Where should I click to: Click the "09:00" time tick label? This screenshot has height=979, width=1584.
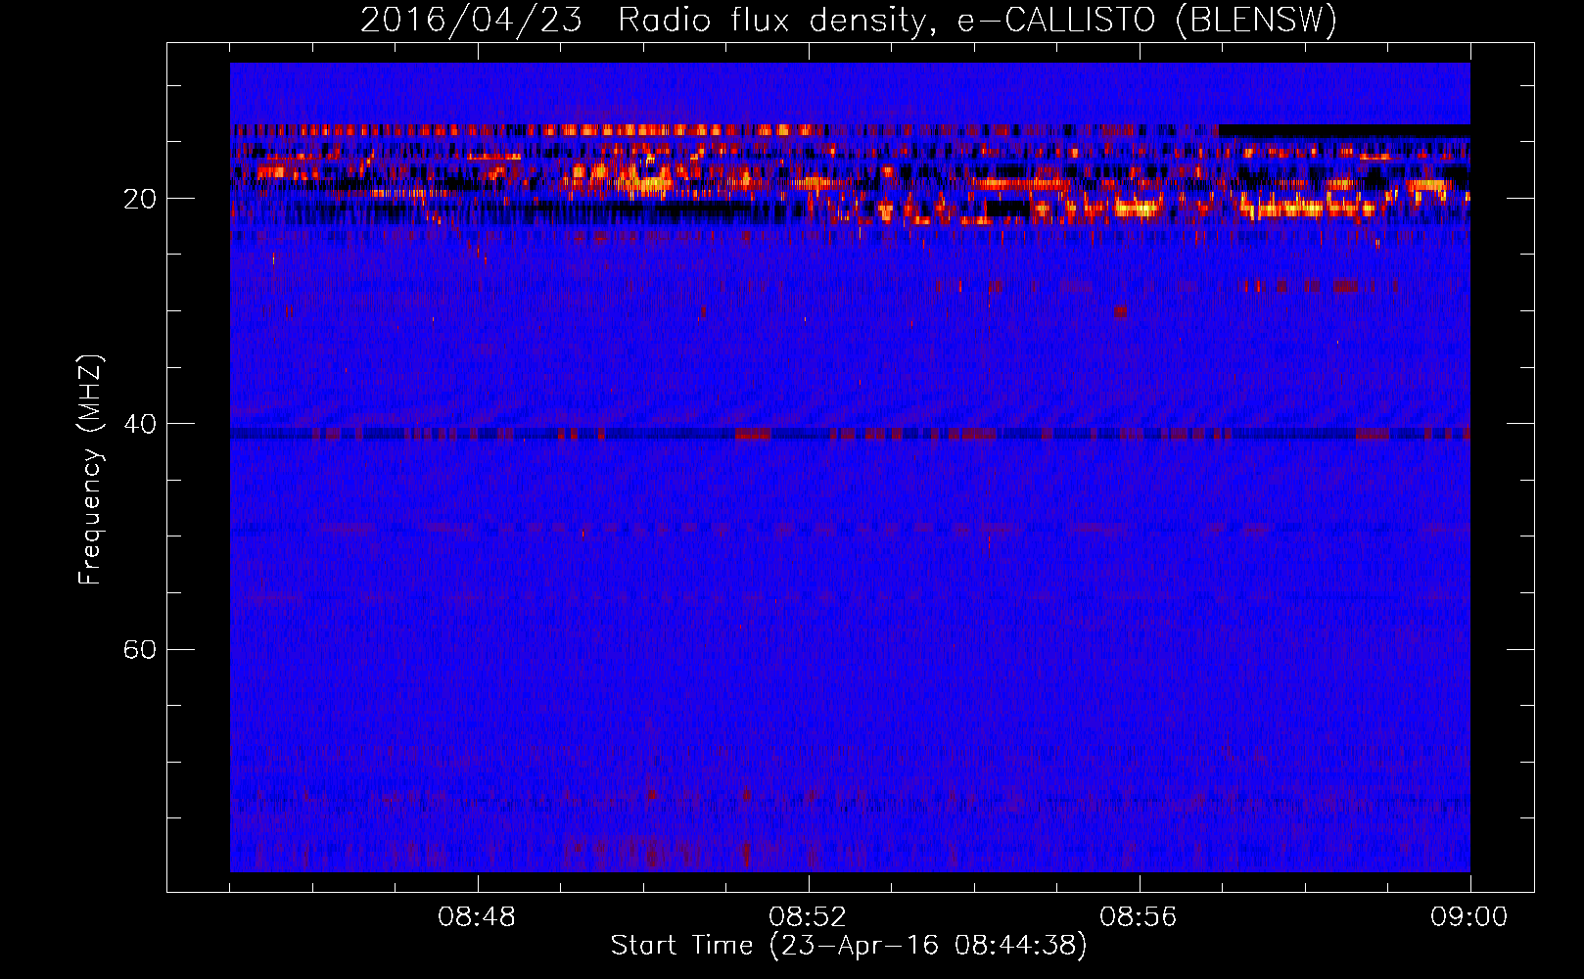point(1469,917)
